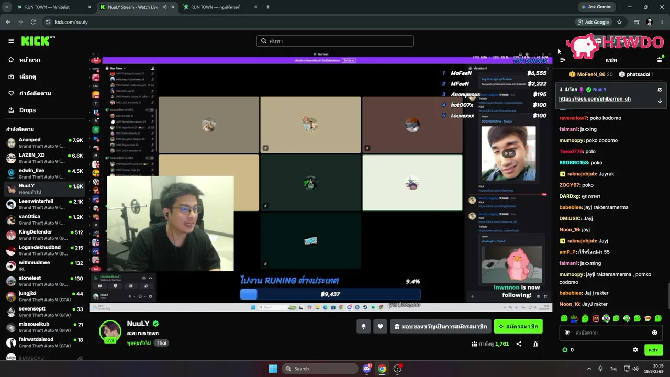670x377 pixels.
Task: Click the Kick search box
Action: [335, 41]
